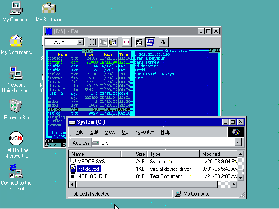Screen dimensions: 279x209
Task: Click the NETLOG.TXT file icon
Action: tap(73, 176)
